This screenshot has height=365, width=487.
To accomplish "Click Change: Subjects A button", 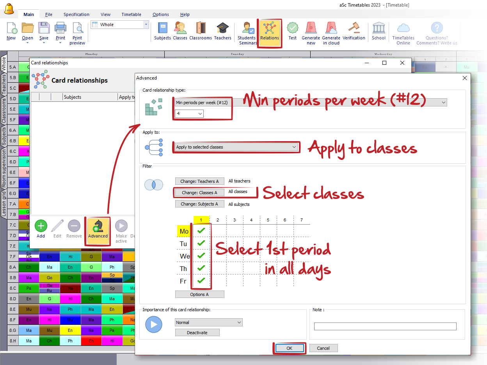I will pos(199,204).
